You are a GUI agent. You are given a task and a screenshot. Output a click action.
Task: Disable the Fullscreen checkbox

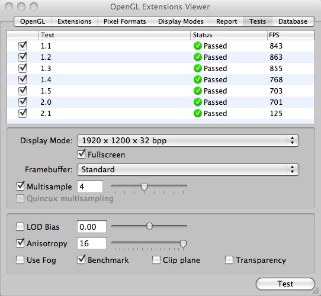point(81,155)
